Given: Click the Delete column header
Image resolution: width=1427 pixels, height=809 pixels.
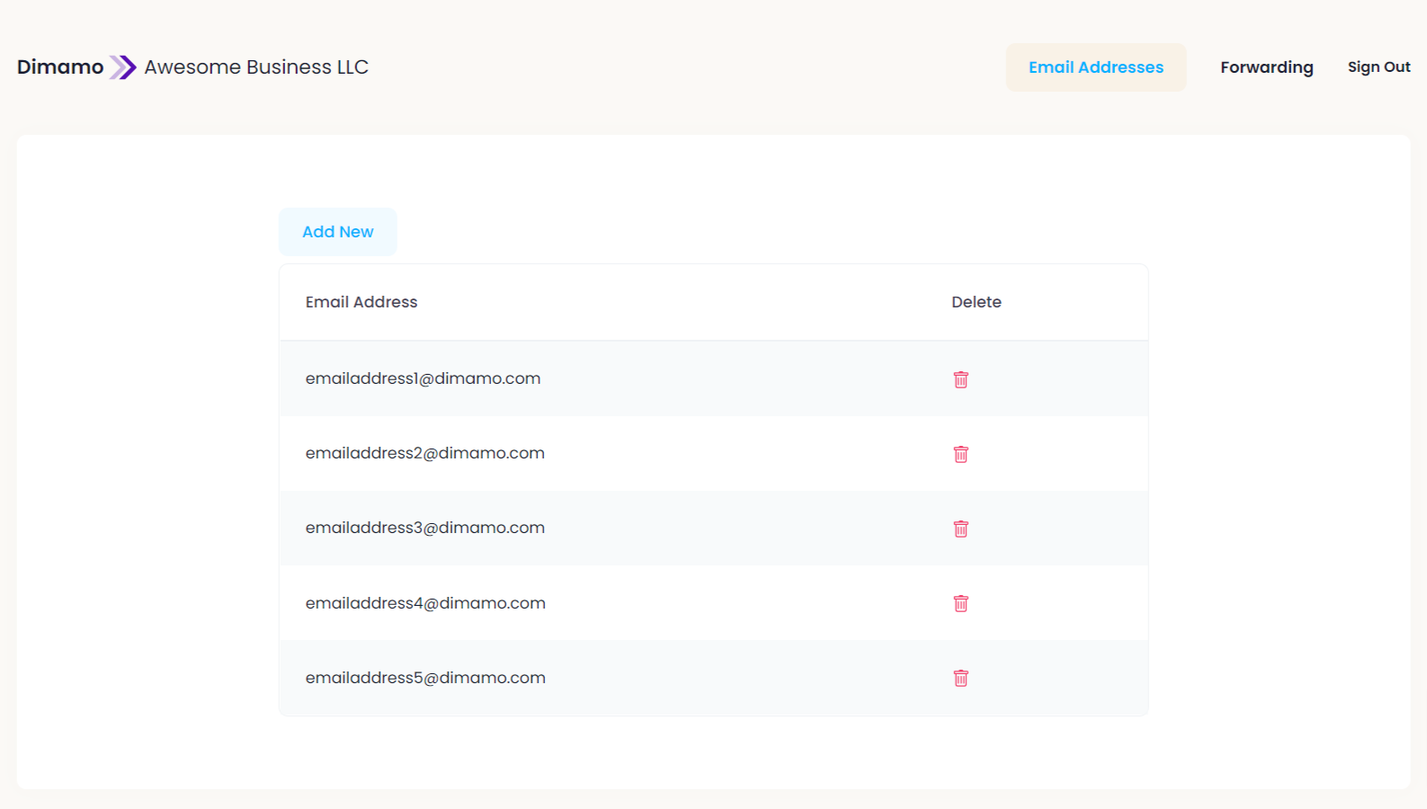Looking at the screenshot, I should click(977, 302).
